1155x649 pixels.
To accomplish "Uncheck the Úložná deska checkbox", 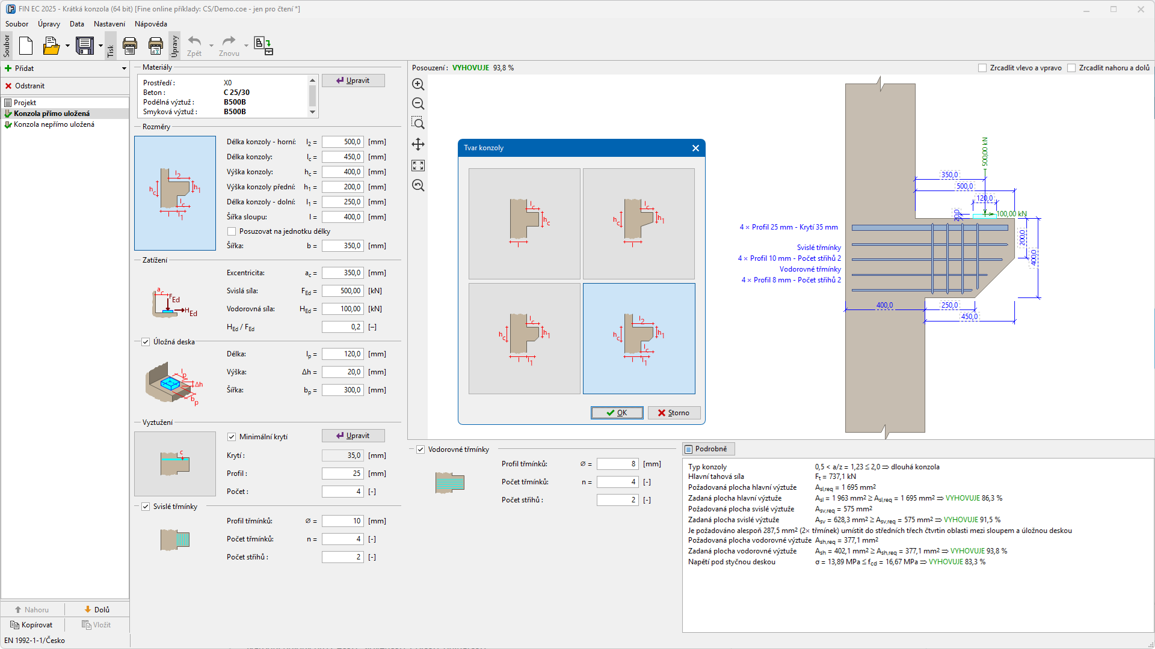I will (x=146, y=342).
